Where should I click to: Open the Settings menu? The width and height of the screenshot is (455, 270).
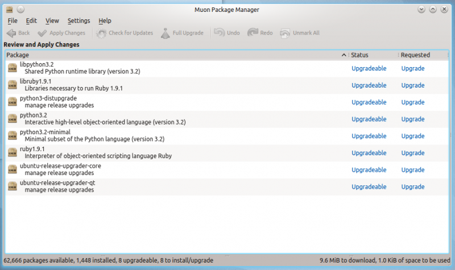(x=78, y=20)
